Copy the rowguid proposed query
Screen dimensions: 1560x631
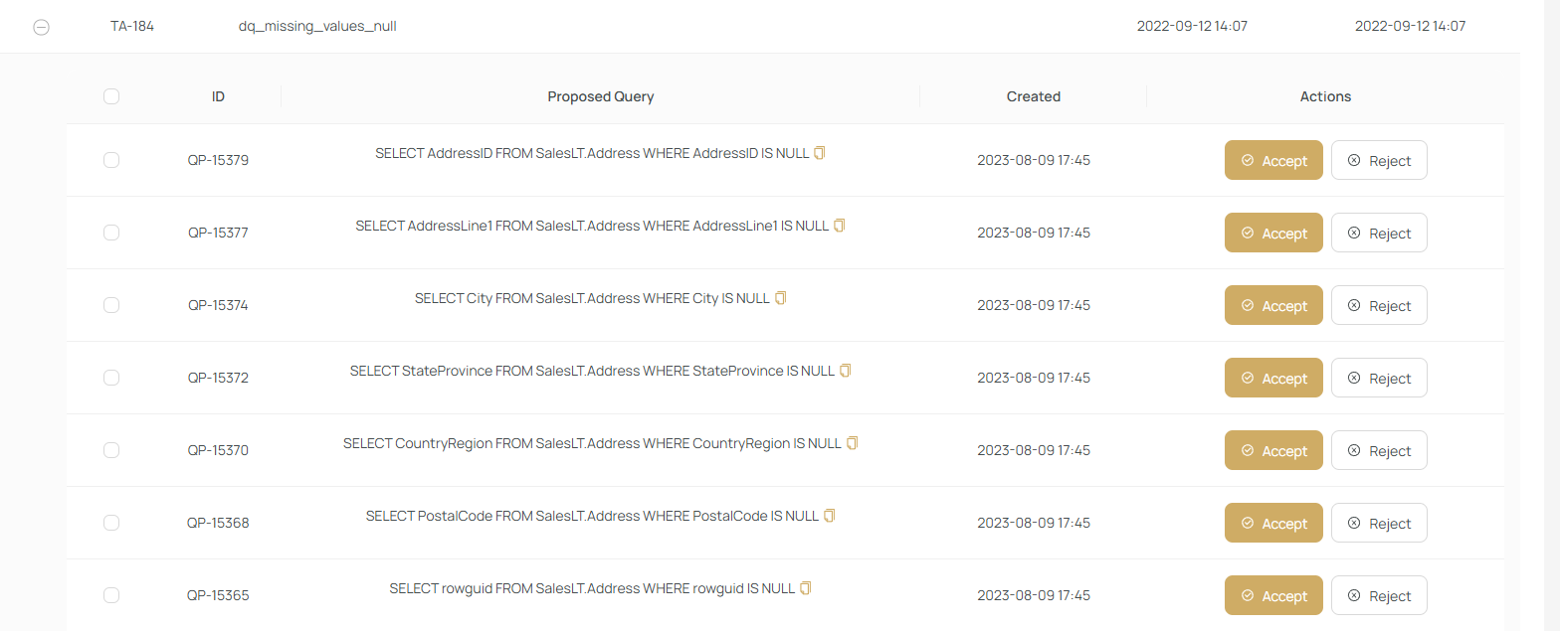[x=806, y=588]
